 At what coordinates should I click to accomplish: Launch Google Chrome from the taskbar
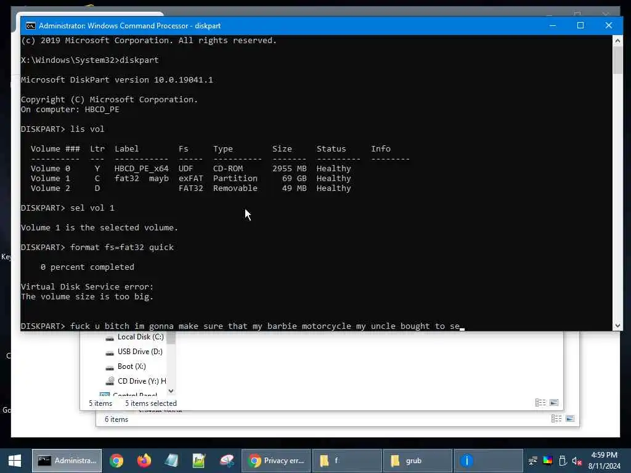point(116,461)
